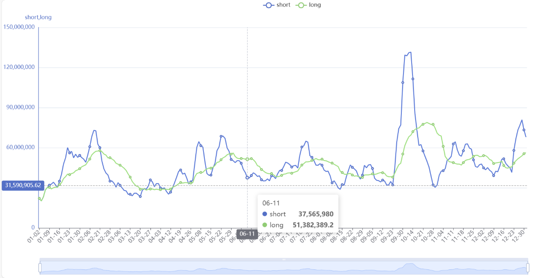Click the 05-08 x-axis label

pyautogui.click(x=196, y=237)
